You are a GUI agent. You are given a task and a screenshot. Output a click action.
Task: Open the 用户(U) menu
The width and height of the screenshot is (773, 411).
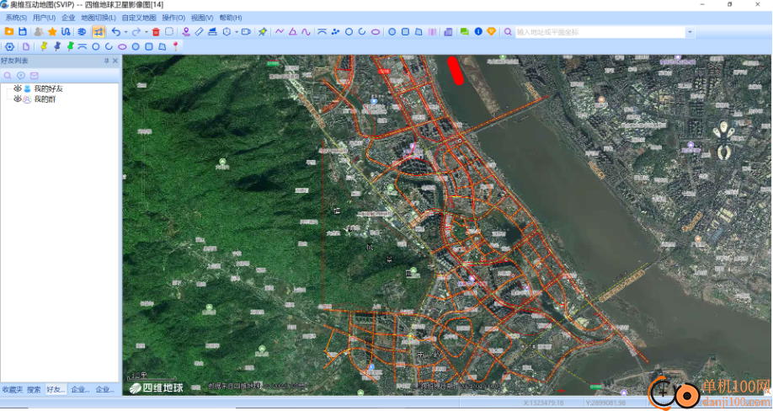click(45, 18)
